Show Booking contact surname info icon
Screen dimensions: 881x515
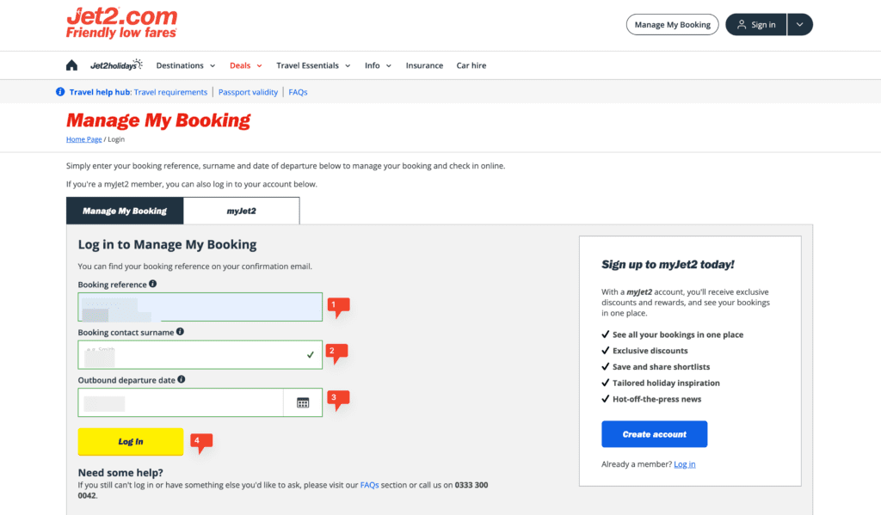point(180,331)
